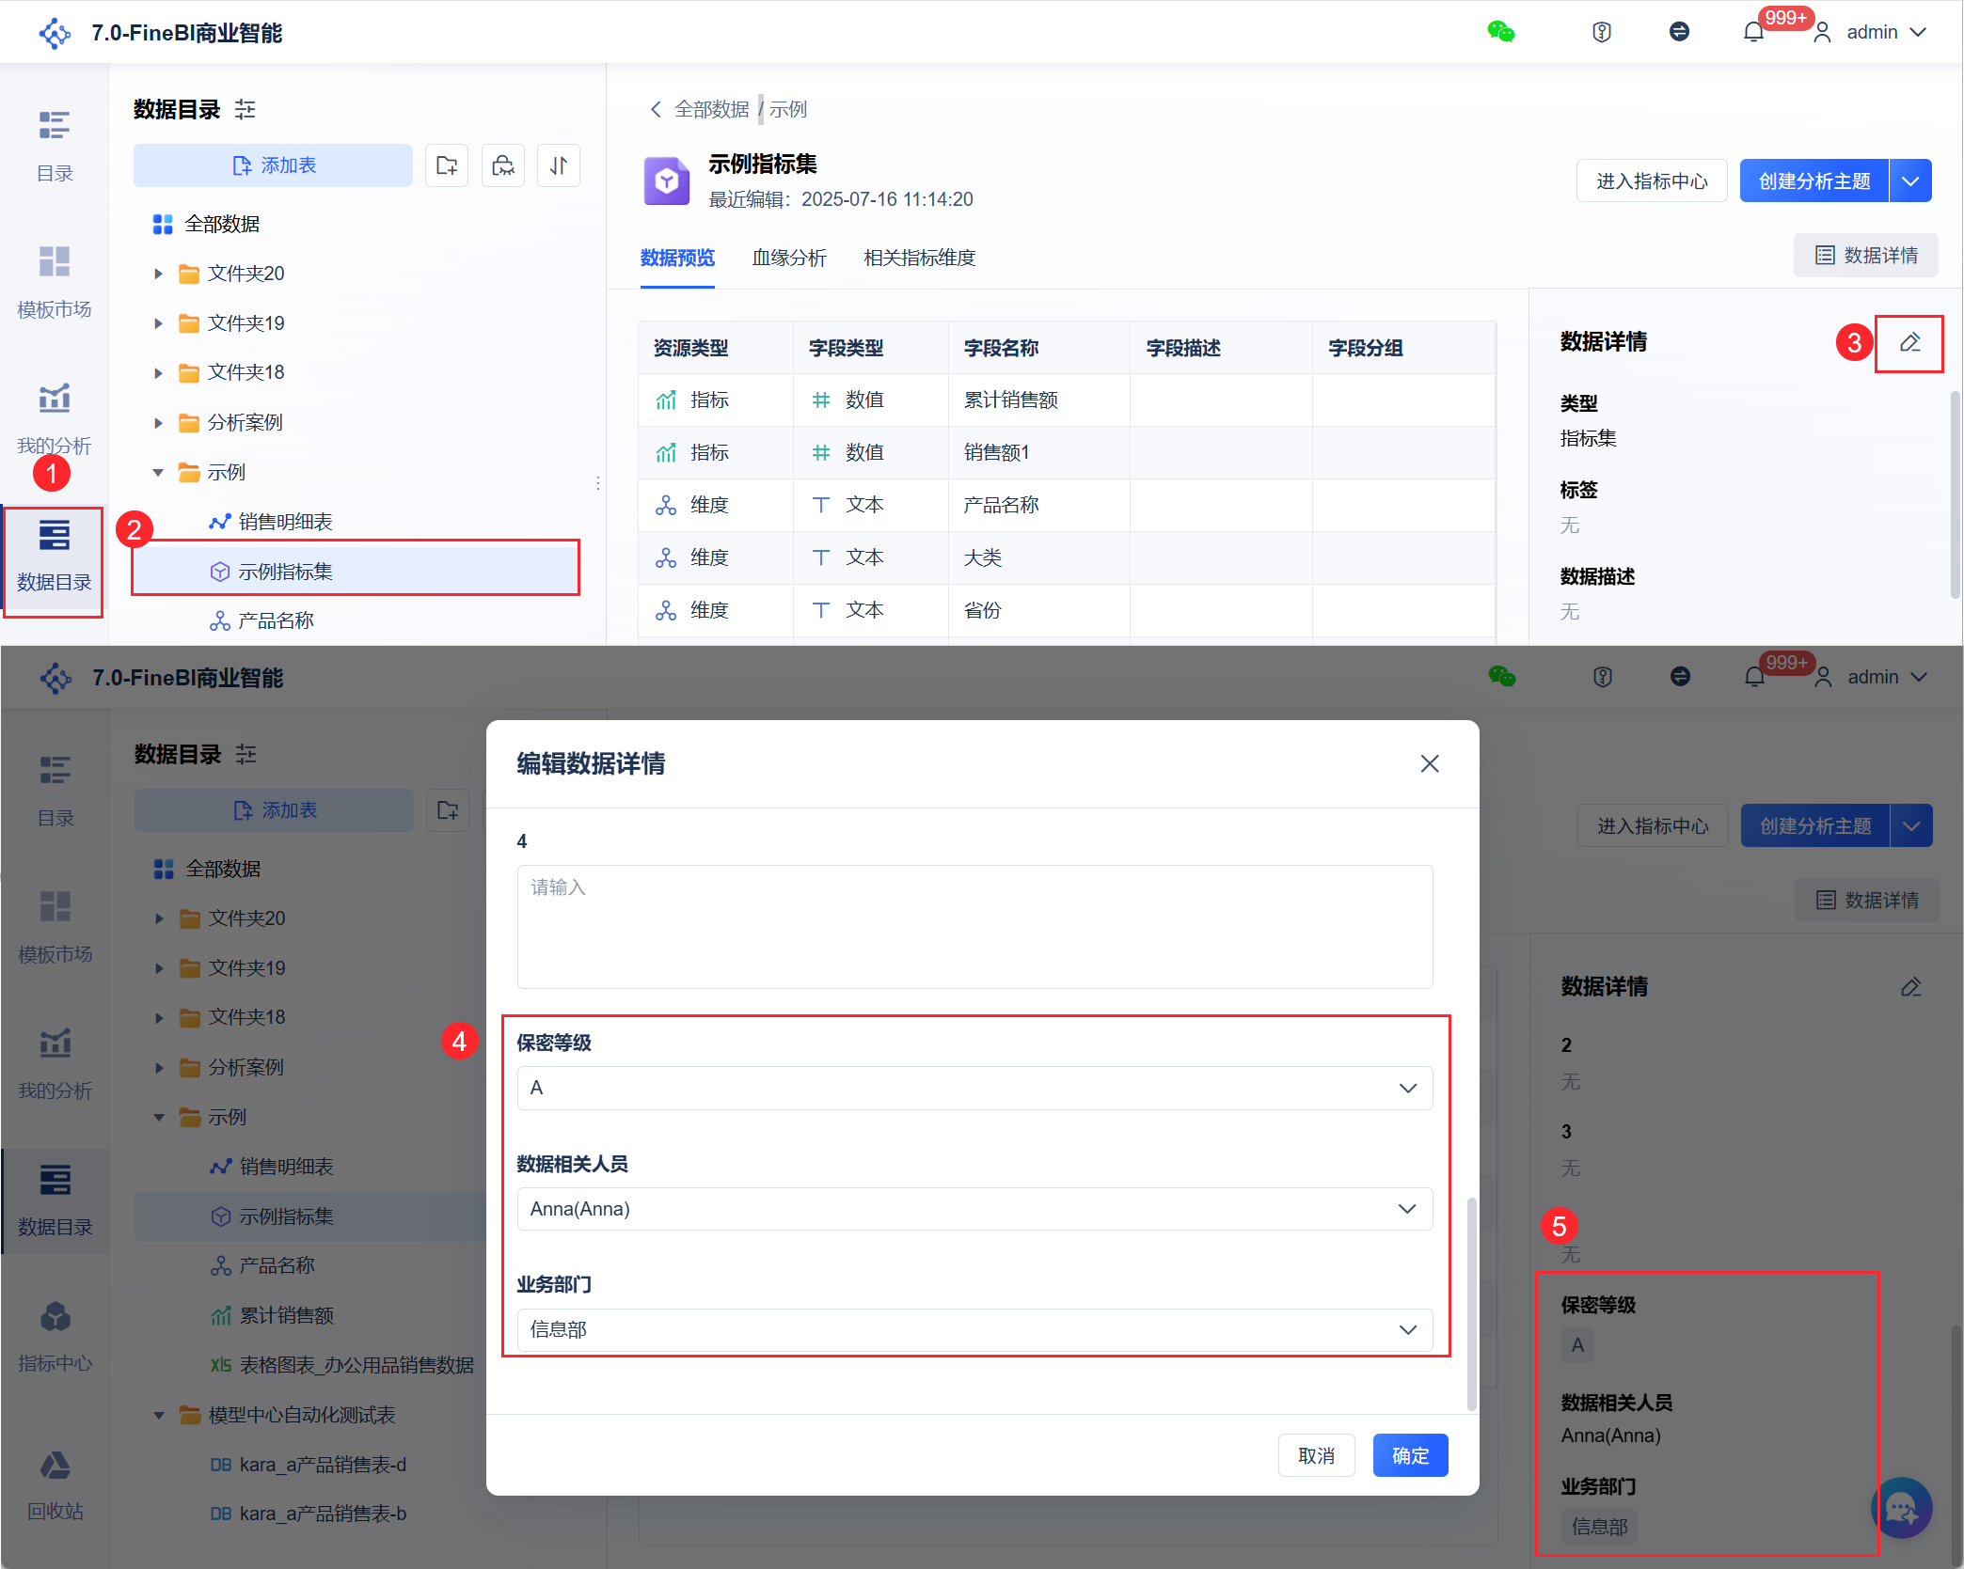
Task: Click the sort icon in 数据目录 toolbar
Action: (559, 166)
